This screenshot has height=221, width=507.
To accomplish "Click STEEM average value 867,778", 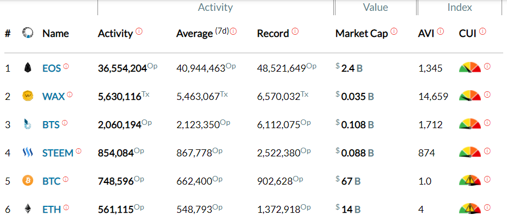I will [194, 153].
